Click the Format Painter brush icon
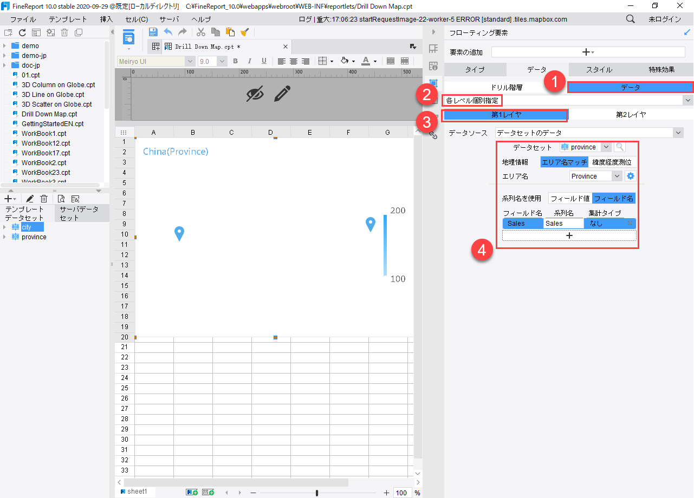 (x=244, y=32)
